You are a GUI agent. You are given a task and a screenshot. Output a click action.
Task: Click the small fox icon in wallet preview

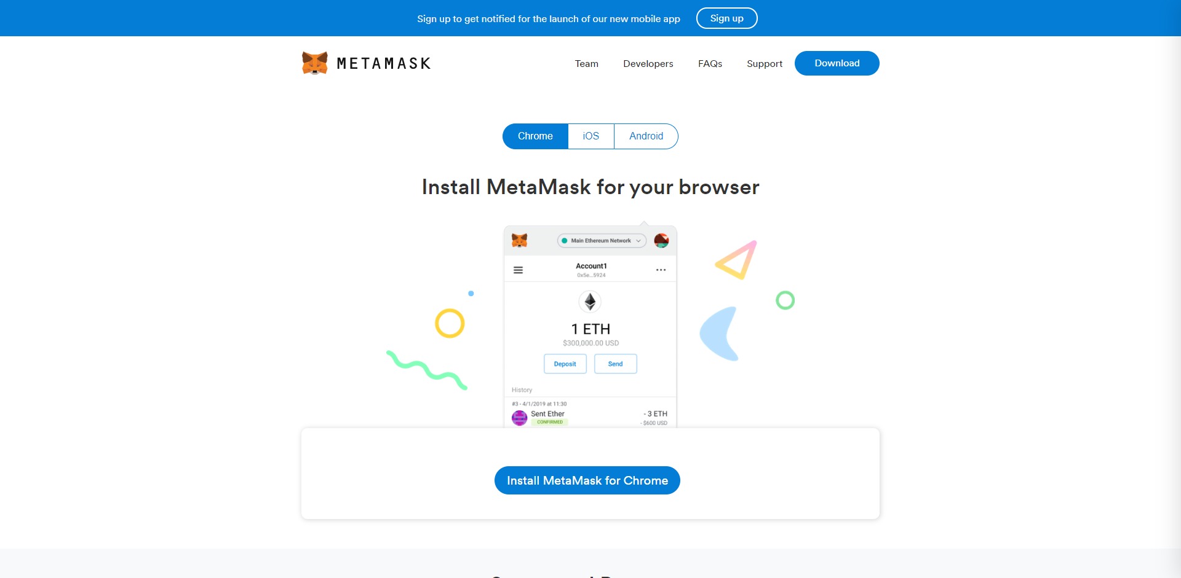(x=520, y=240)
